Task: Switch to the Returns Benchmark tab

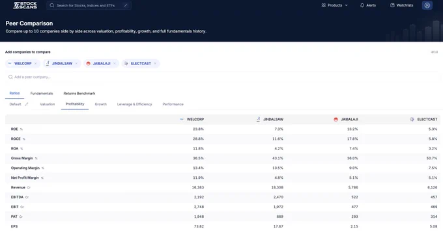Action: [x=79, y=94]
